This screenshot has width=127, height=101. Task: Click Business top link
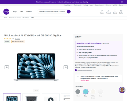coord(121,5)
